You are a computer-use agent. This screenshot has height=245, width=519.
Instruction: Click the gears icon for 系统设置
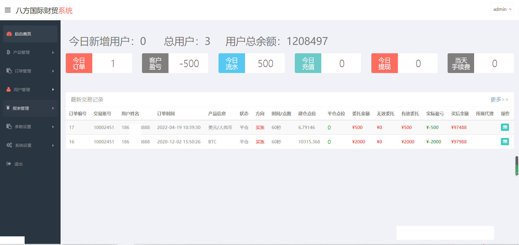click(9, 145)
